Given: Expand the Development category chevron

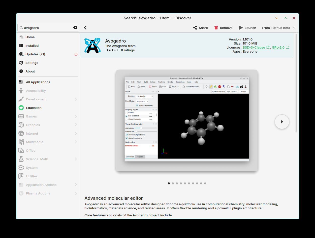Looking at the screenshot, I should [76, 99].
